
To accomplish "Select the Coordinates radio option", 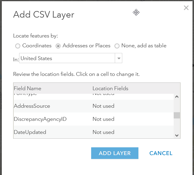I will point(18,46).
